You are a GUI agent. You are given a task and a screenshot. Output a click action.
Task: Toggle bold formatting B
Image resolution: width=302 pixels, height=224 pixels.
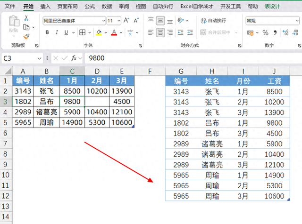tap(47, 32)
